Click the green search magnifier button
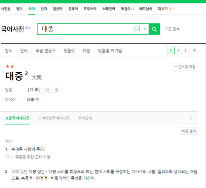Screen dimensions: 206x188 (x=154, y=29)
